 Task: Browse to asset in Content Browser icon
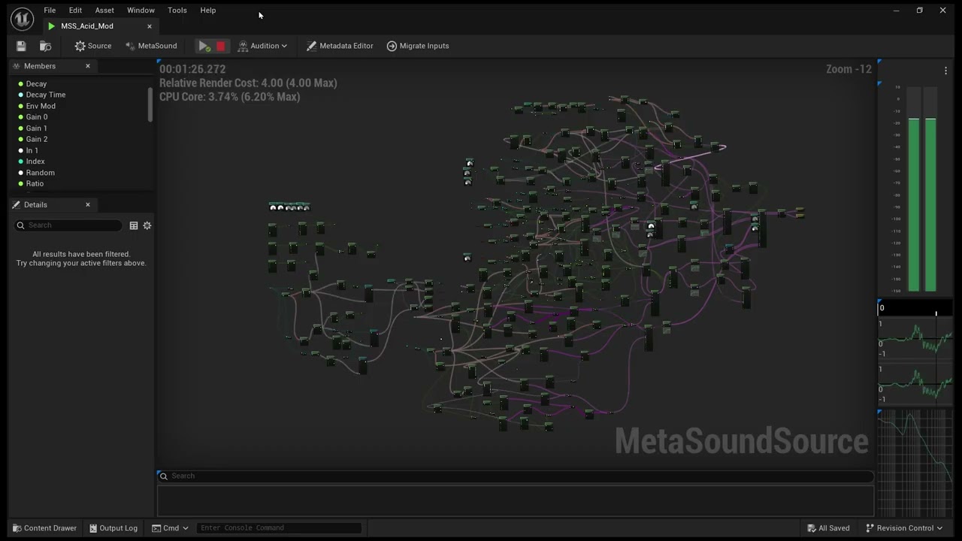tap(45, 46)
